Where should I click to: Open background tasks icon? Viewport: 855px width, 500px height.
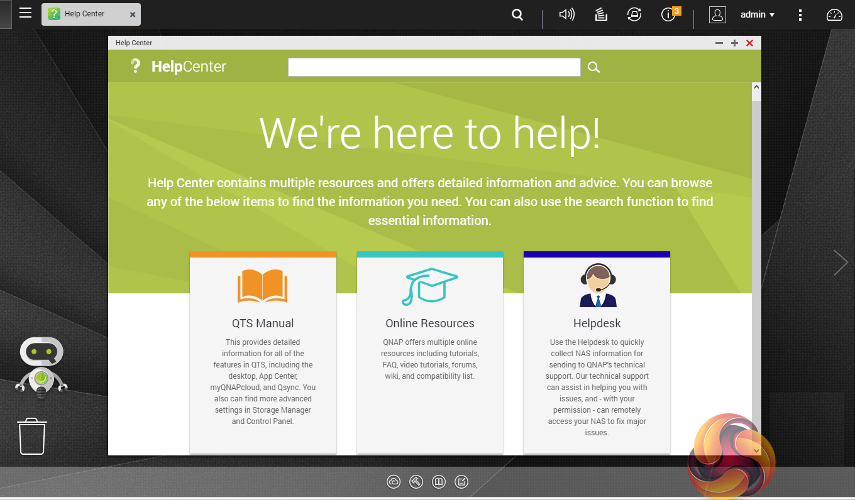[601, 14]
